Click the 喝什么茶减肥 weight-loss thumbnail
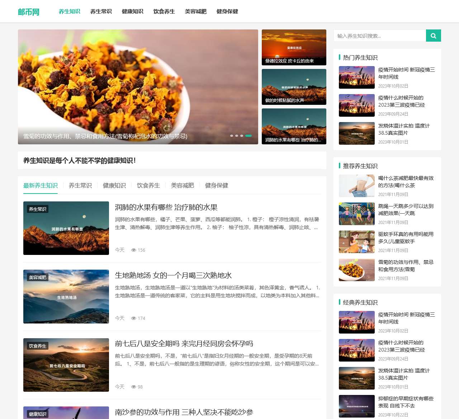This screenshot has height=419, width=459. 356,186
